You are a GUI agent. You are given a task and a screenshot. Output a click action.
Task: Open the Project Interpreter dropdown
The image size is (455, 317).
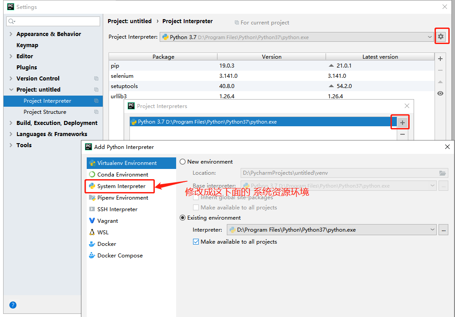[x=297, y=37]
